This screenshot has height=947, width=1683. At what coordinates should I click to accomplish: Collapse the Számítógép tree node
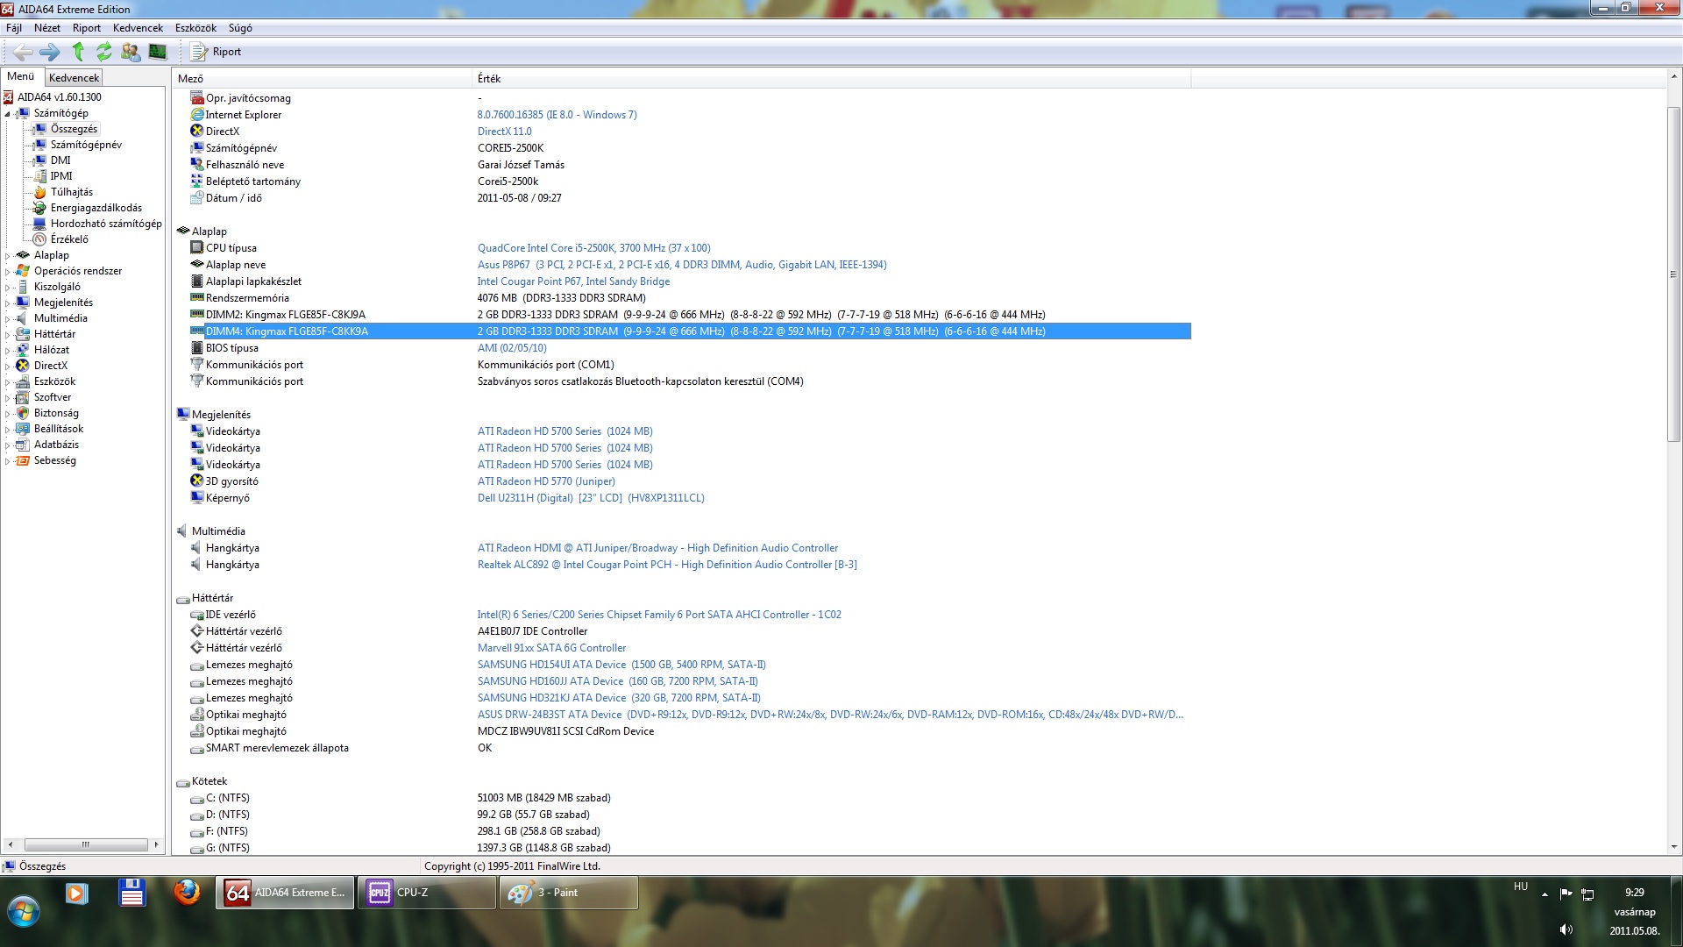tap(7, 113)
